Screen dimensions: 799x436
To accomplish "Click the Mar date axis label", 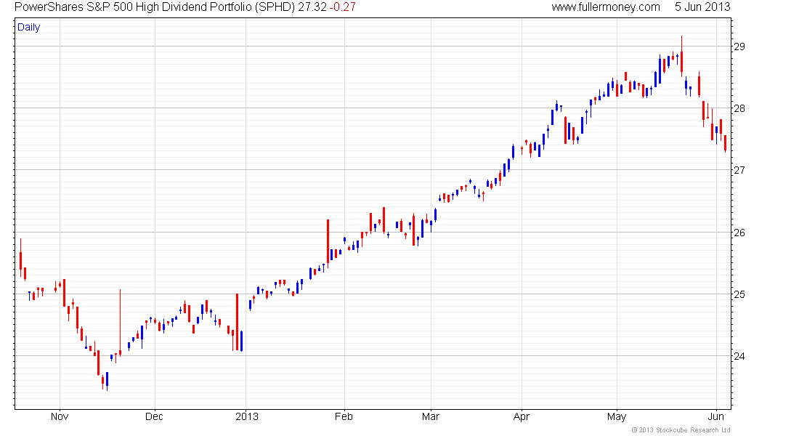I will click(431, 416).
